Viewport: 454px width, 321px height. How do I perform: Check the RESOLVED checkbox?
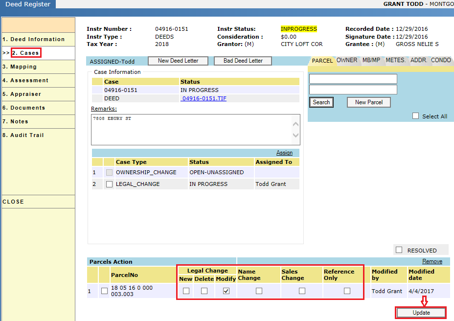[399, 250]
